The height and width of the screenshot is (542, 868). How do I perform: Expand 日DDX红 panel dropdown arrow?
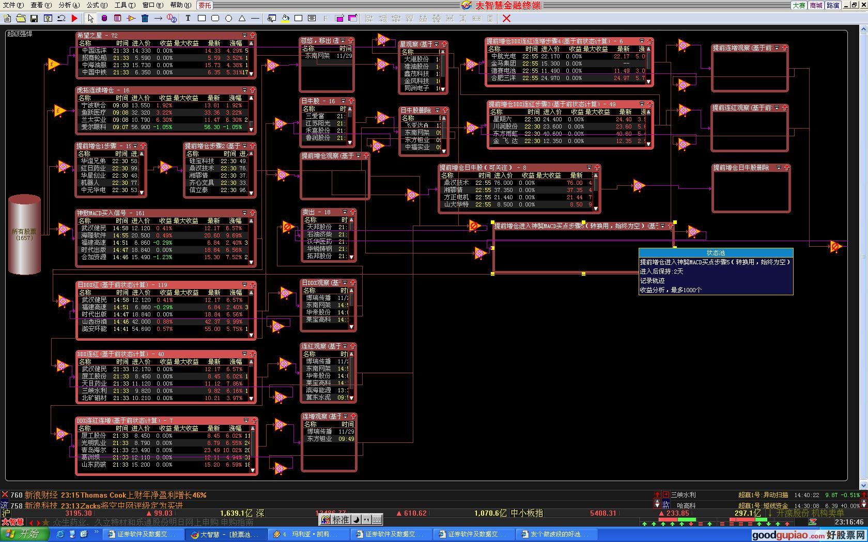pyautogui.click(x=245, y=284)
